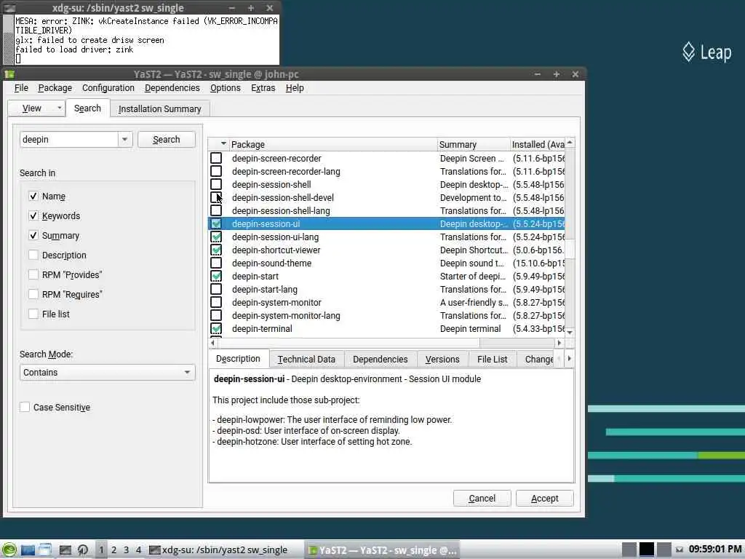Toggle status checkbox for deepin-session-shell-lang
The height and width of the screenshot is (559, 745).
216,210
